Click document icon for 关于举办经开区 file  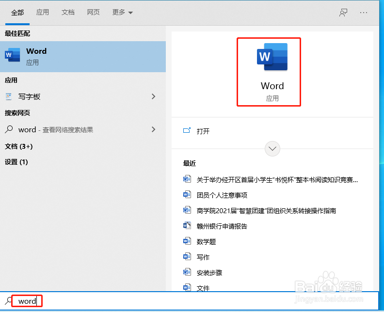tap(187, 179)
